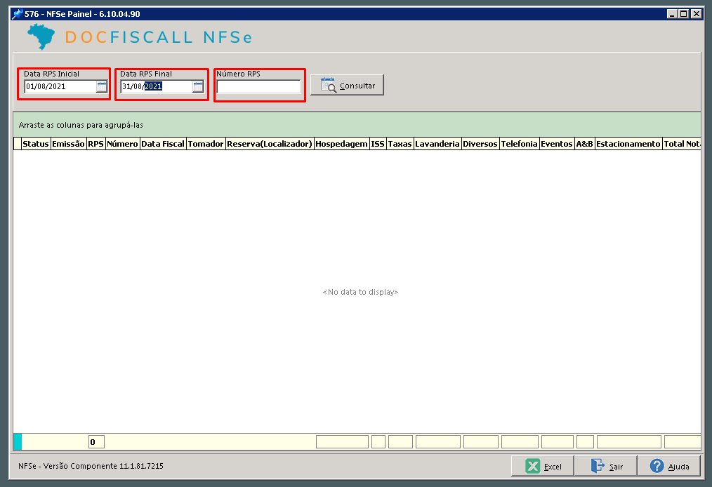The height and width of the screenshot is (487, 712).
Task: Sort by the Estacionamento column header
Action: click(x=628, y=144)
